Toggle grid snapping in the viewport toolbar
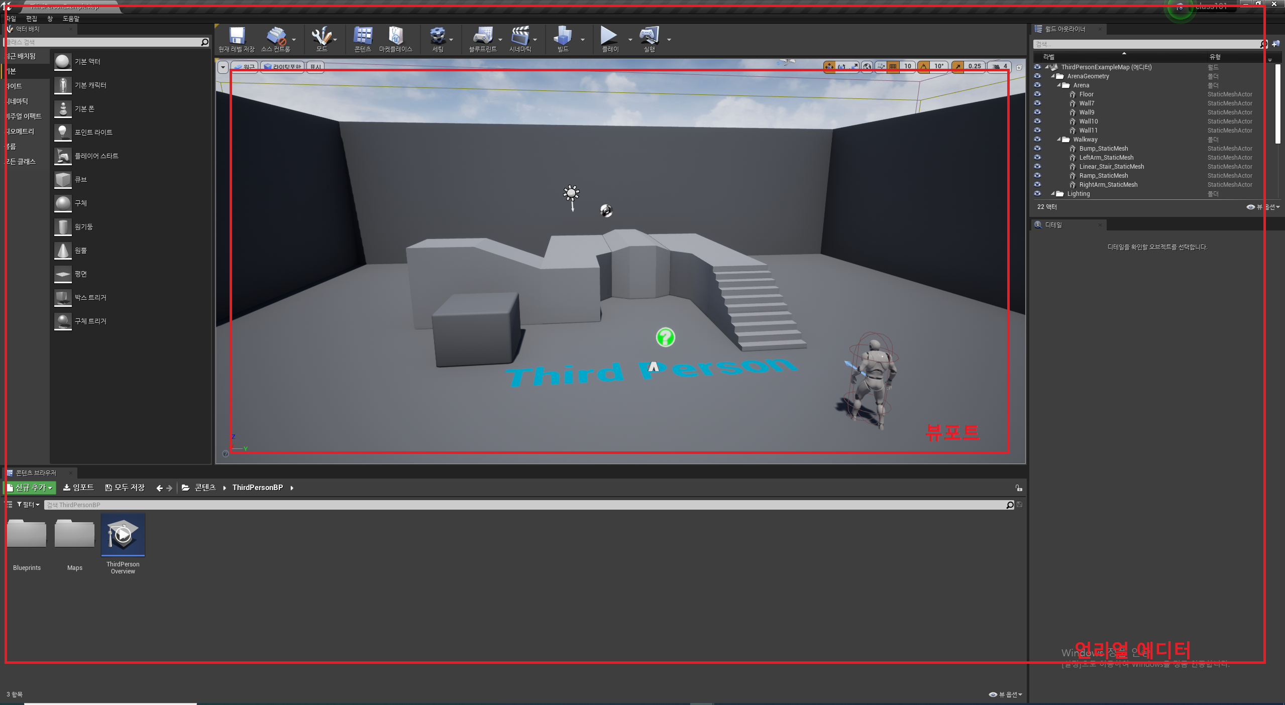 tap(893, 66)
